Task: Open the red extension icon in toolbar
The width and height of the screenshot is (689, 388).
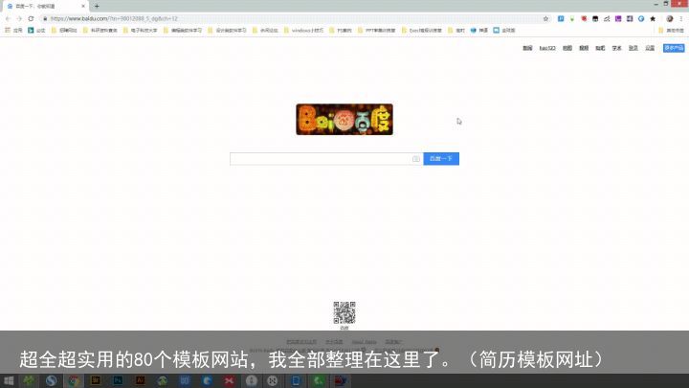Action: pyautogui.click(x=584, y=18)
